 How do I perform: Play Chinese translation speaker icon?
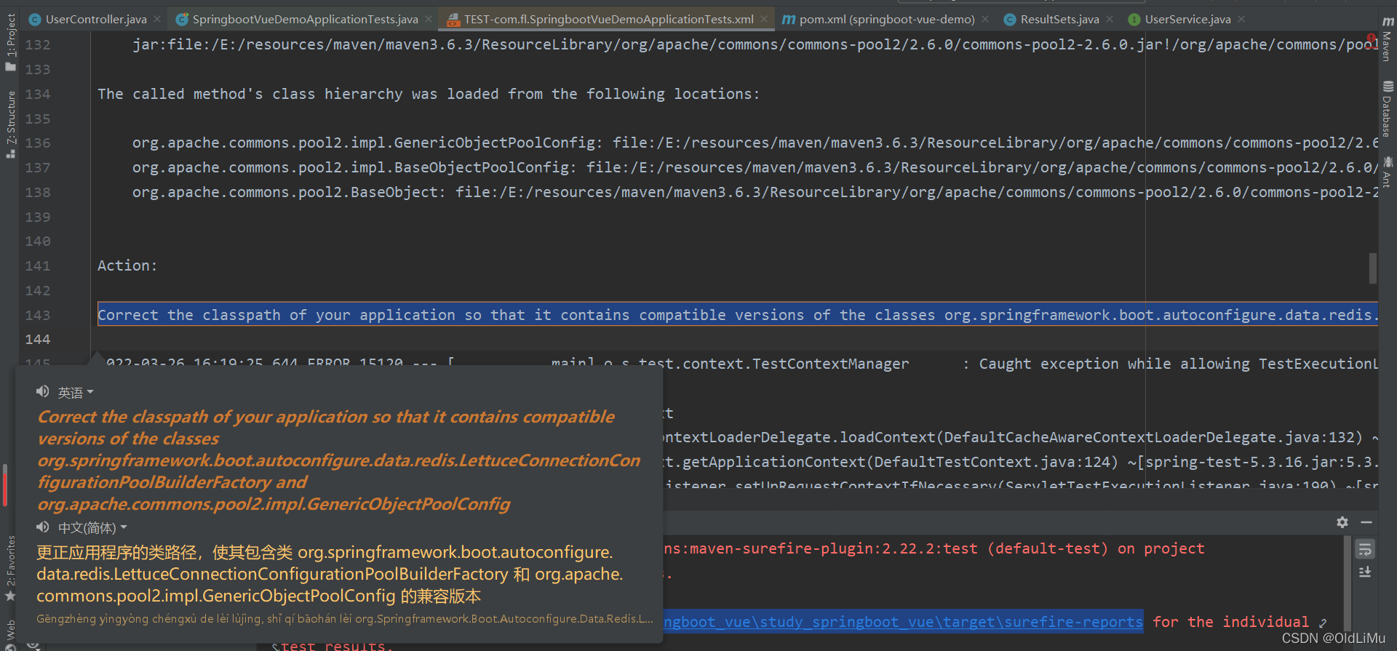43,527
